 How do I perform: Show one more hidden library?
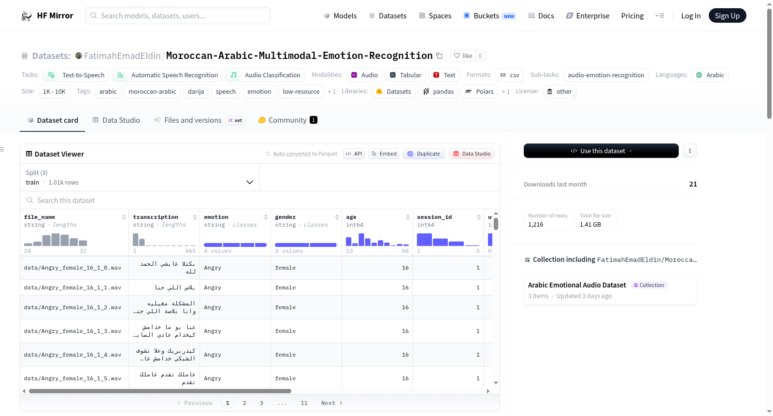click(x=505, y=91)
